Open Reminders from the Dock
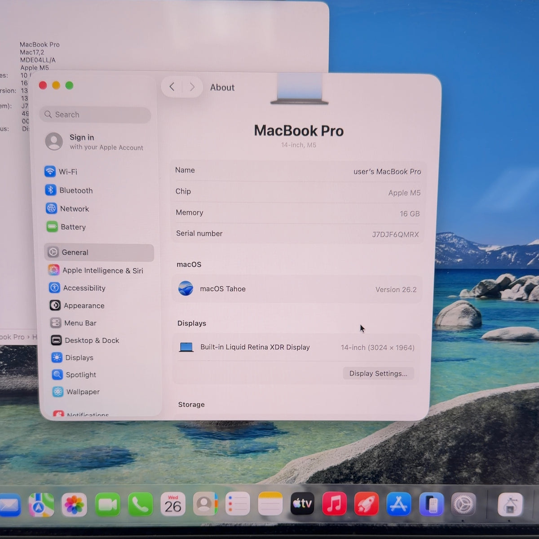This screenshot has height=539, width=539. pyautogui.click(x=238, y=504)
